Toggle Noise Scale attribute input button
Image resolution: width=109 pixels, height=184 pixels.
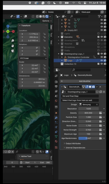[101, 126]
